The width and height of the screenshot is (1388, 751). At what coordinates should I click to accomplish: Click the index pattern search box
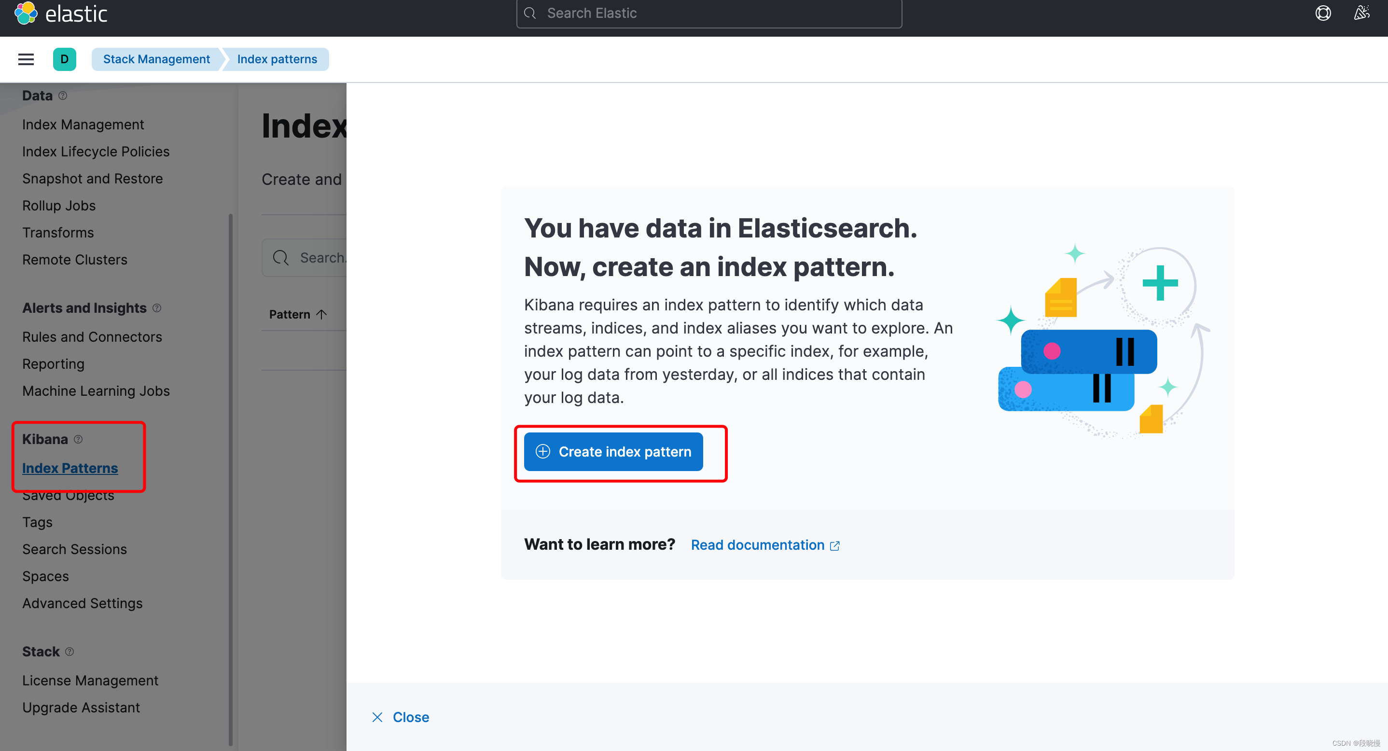305,258
